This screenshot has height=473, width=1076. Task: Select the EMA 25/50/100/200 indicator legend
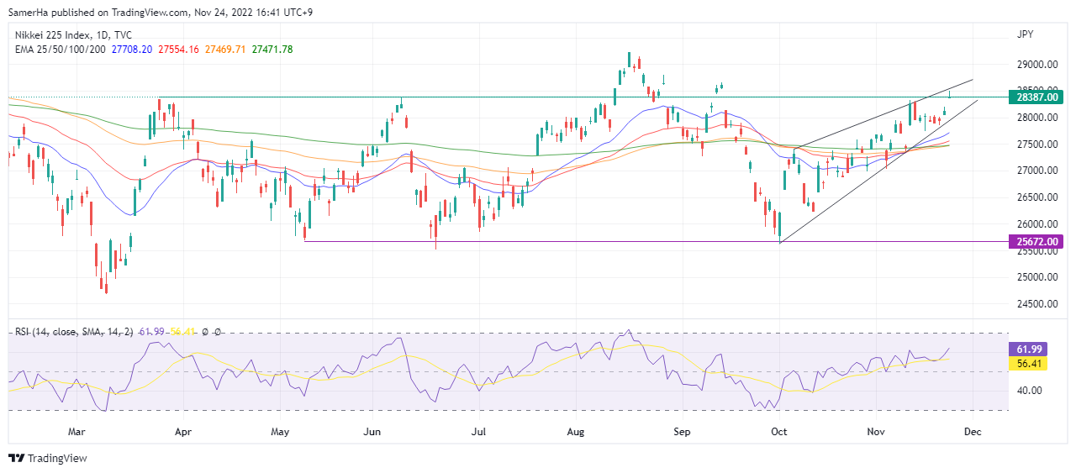[x=61, y=50]
